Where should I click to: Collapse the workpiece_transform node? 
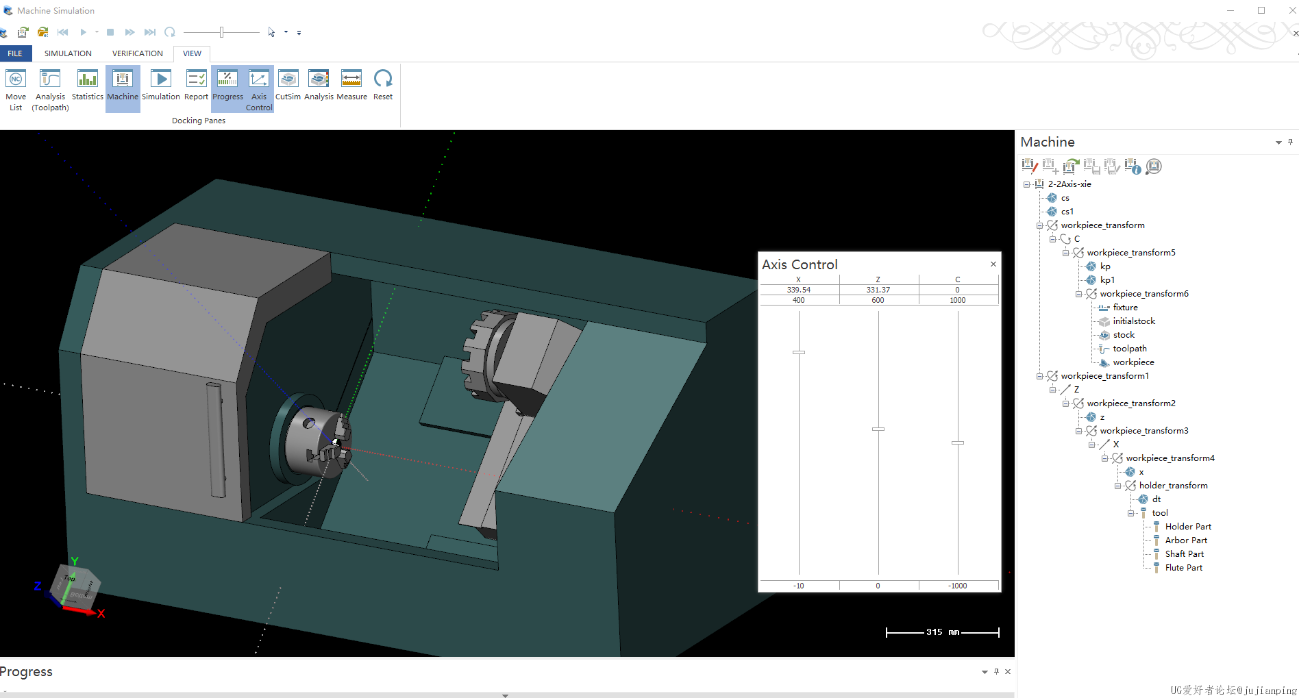tap(1039, 225)
